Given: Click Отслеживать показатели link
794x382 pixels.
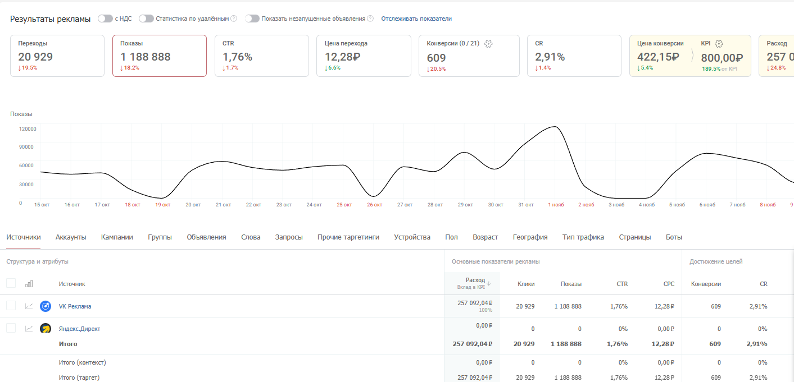Looking at the screenshot, I should 416,19.
